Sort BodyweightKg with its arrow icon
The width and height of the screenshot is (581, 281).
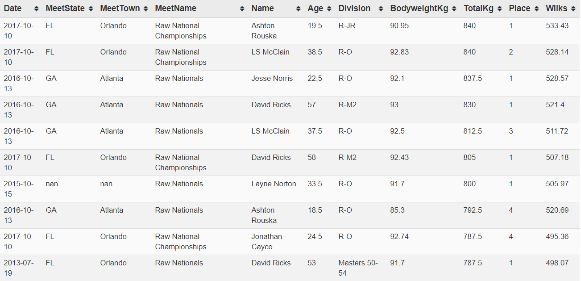pos(454,8)
